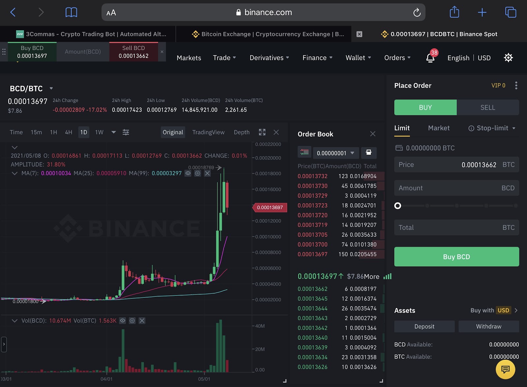The image size is (527, 387).
Task: Select the Limit order tab
Action: pos(402,128)
